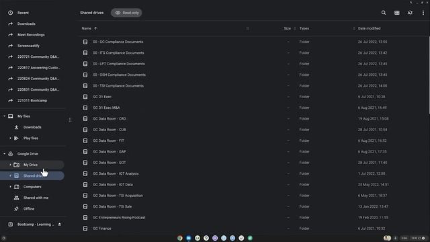Collapse the Google Drive tree arrow
This screenshot has height=242, width=430.
[x=4, y=154]
